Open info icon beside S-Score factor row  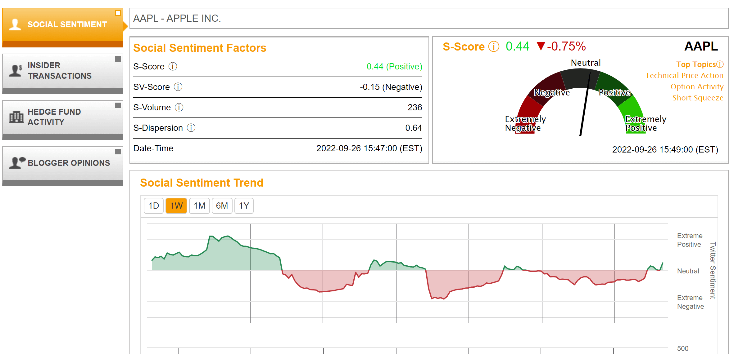coord(173,66)
